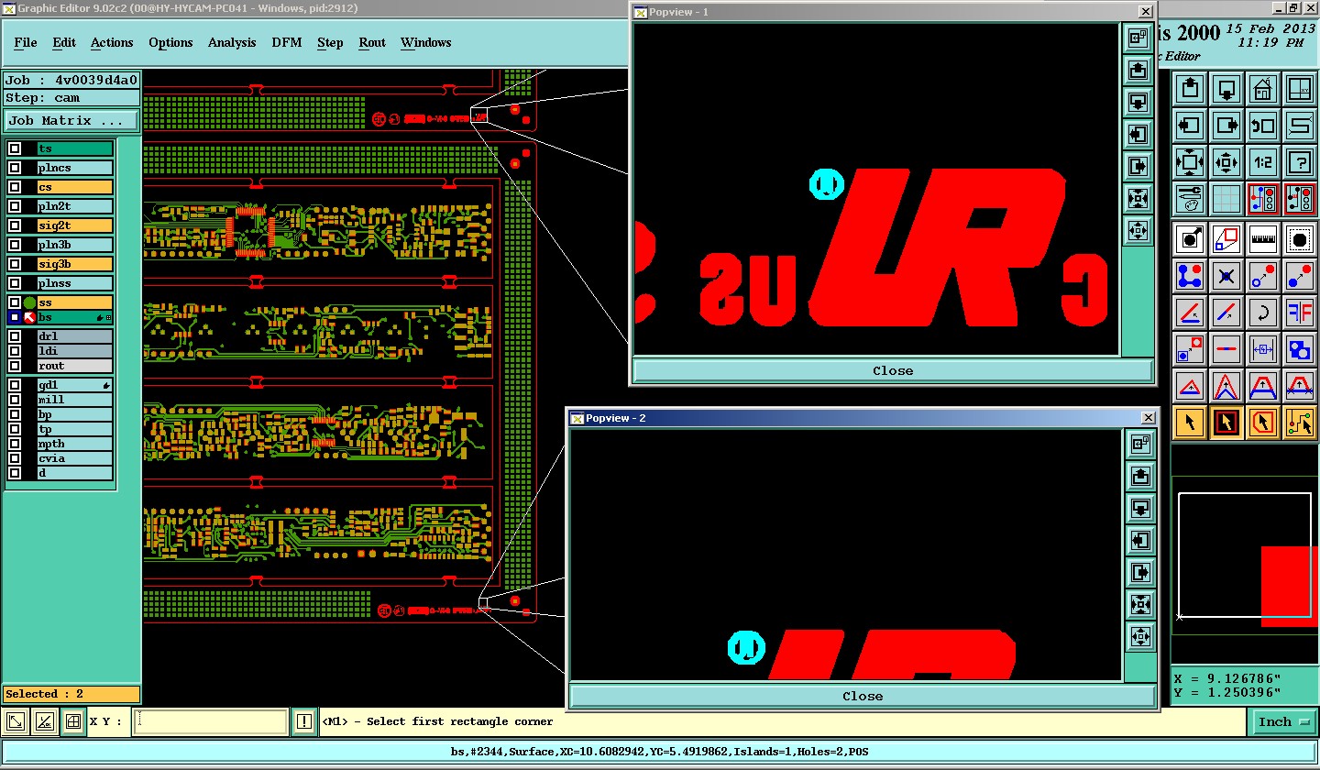The height and width of the screenshot is (770, 1320).
Task: Select the sig3b layer name
Action: tap(75, 264)
